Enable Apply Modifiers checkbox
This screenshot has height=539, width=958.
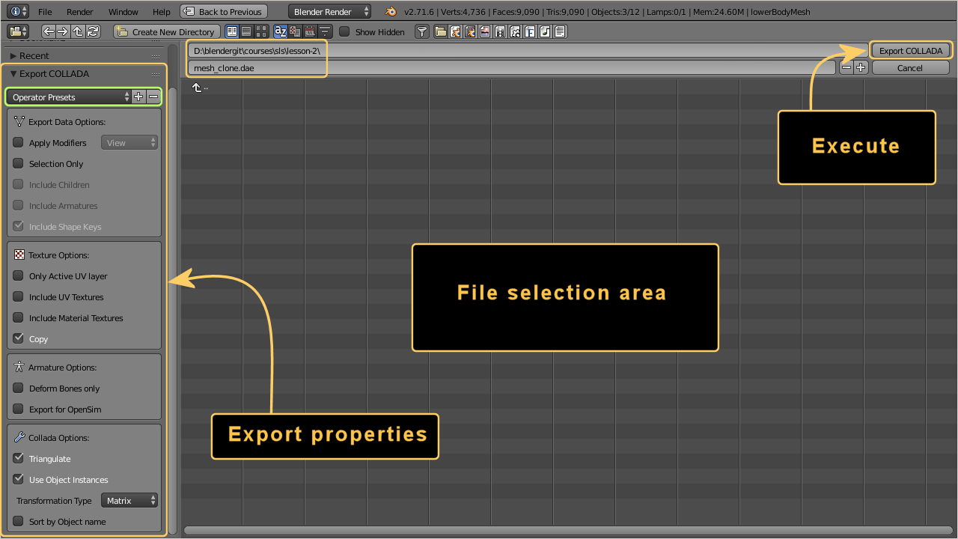tap(19, 143)
